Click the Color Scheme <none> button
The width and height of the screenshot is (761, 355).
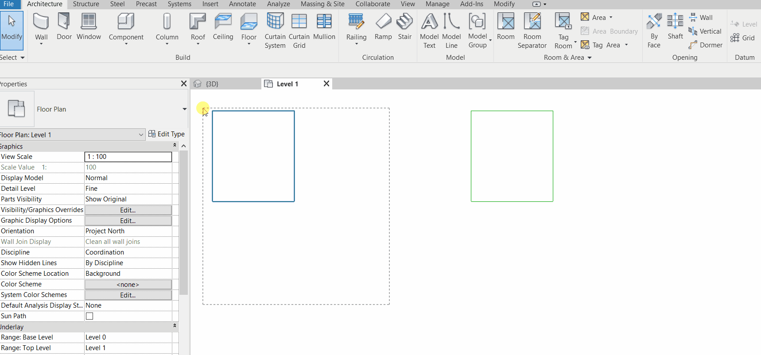click(128, 284)
